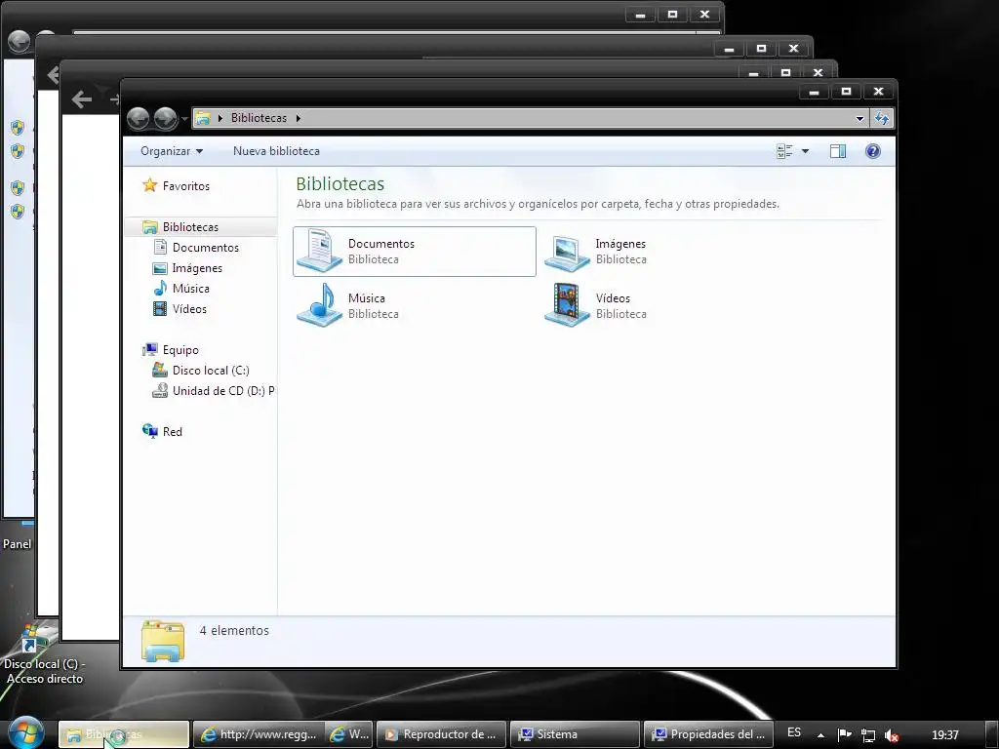Select Imágenes in the navigation tree

coord(197,268)
